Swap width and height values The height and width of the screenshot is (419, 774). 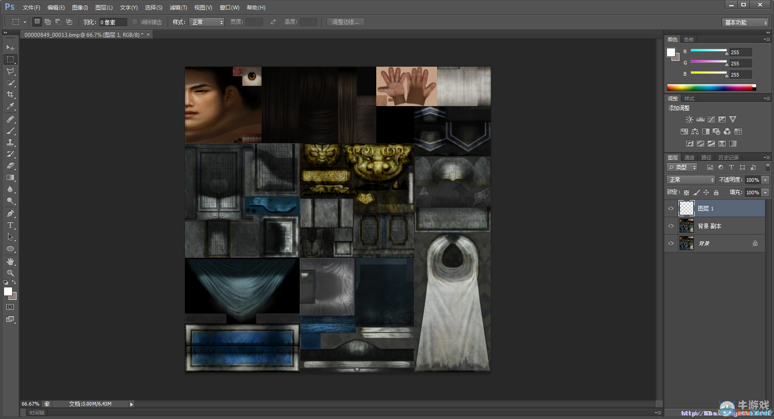pyautogui.click(x=273, y=22)
